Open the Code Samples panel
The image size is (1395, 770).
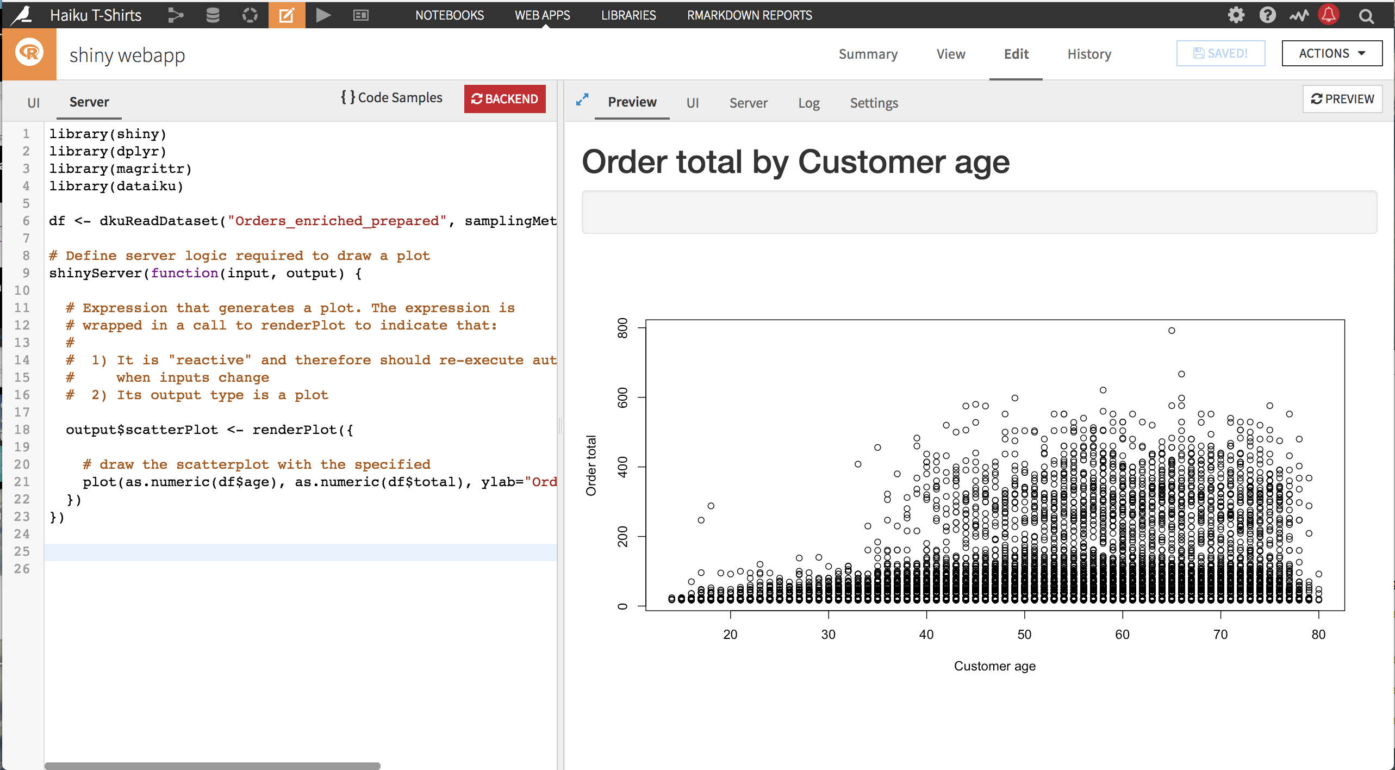click(391, 98)
